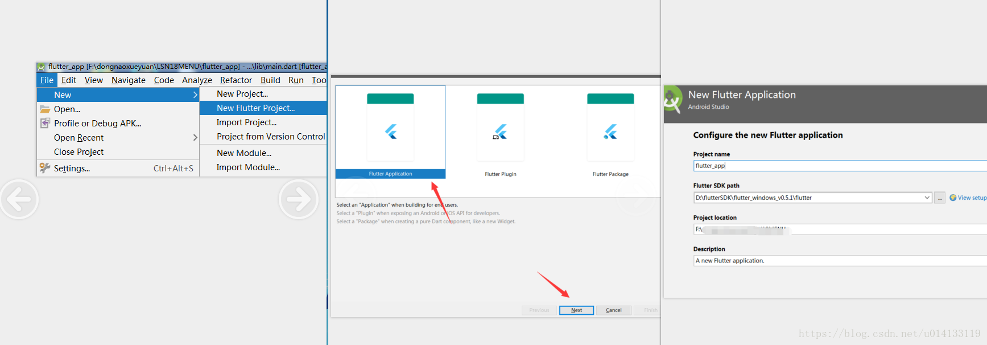
Task: Choose Profile or Debug APK...
Action: [x=118, y=124]
